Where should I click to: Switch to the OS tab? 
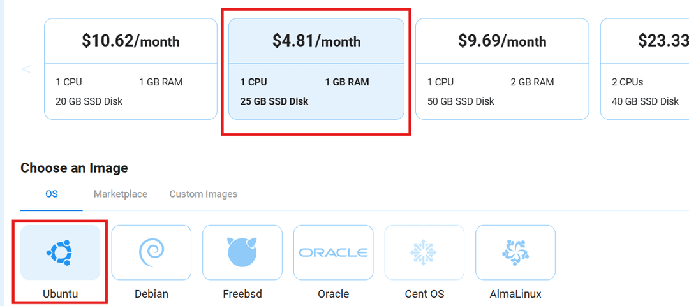click(x=52, y=194)
